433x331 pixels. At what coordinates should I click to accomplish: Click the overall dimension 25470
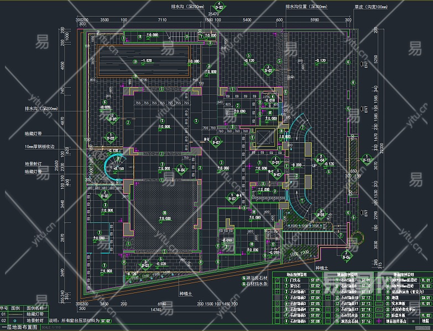pyautogui.click(x=213, y=13)
